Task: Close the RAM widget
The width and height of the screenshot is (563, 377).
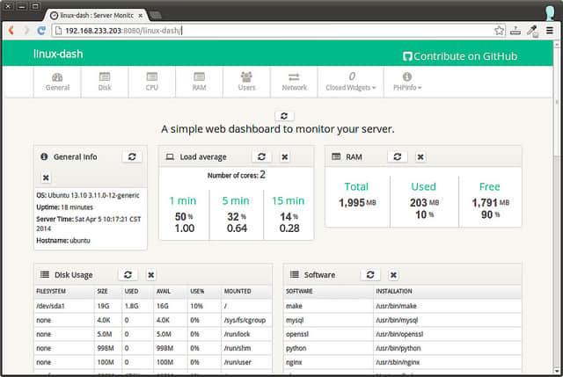Action: click(x=420, y=156)
